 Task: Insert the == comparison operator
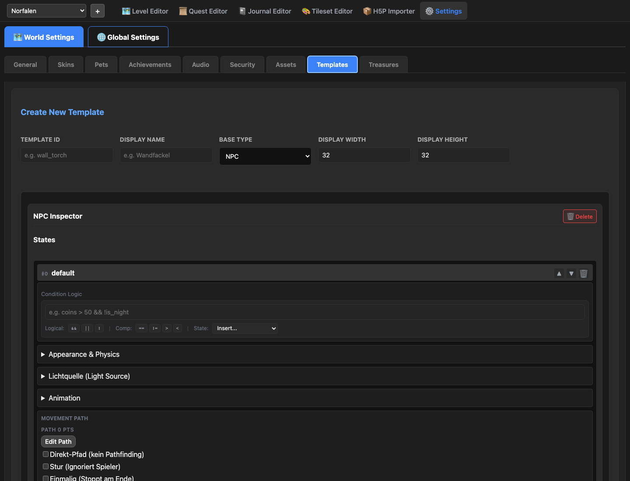141,328
